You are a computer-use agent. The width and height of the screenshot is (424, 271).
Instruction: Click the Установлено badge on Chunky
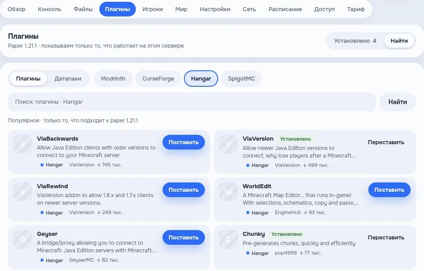[x=287, y=234]
